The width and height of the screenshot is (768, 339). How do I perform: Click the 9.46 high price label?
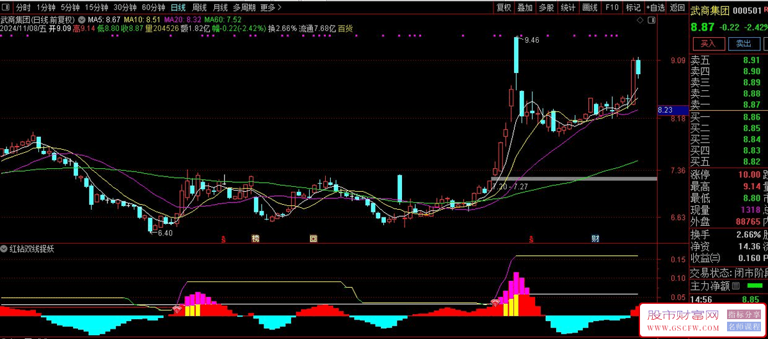[x=531, y=40]
